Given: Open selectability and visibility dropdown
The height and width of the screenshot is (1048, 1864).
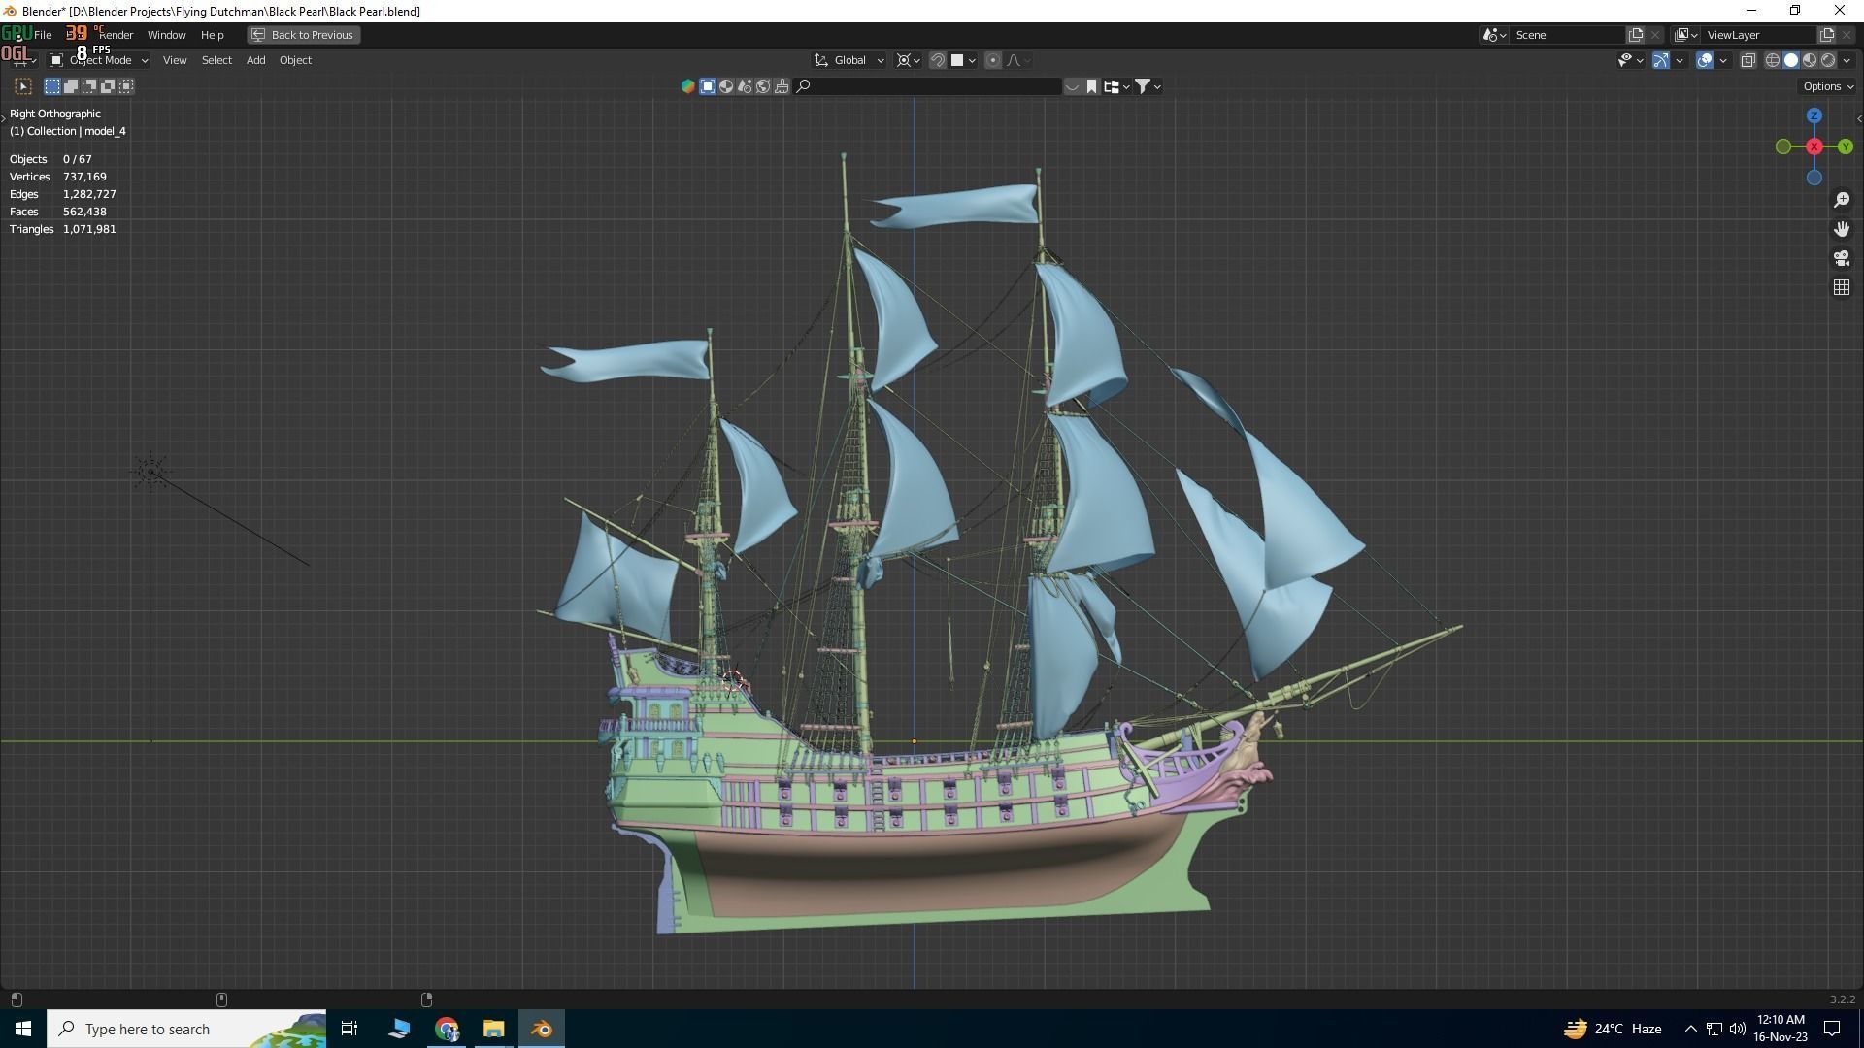Looking at the screenshot, I should pos(1630,60).
